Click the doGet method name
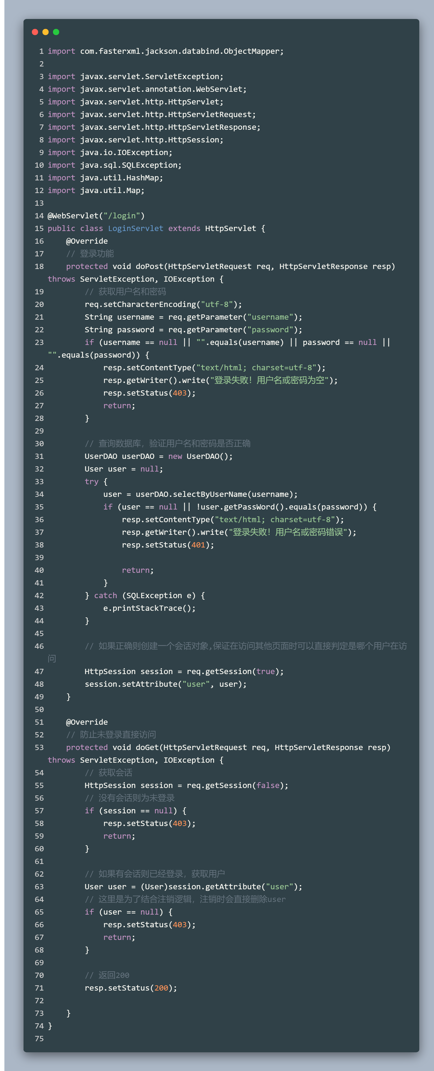This screenshot has height=1071, width=434. (x=147, y=747)
